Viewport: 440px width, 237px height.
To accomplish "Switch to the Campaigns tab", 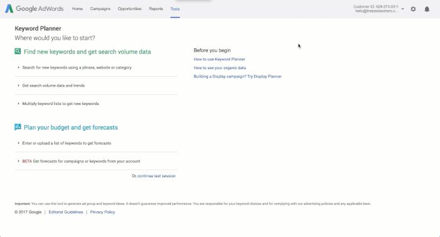I will [100, 9].
